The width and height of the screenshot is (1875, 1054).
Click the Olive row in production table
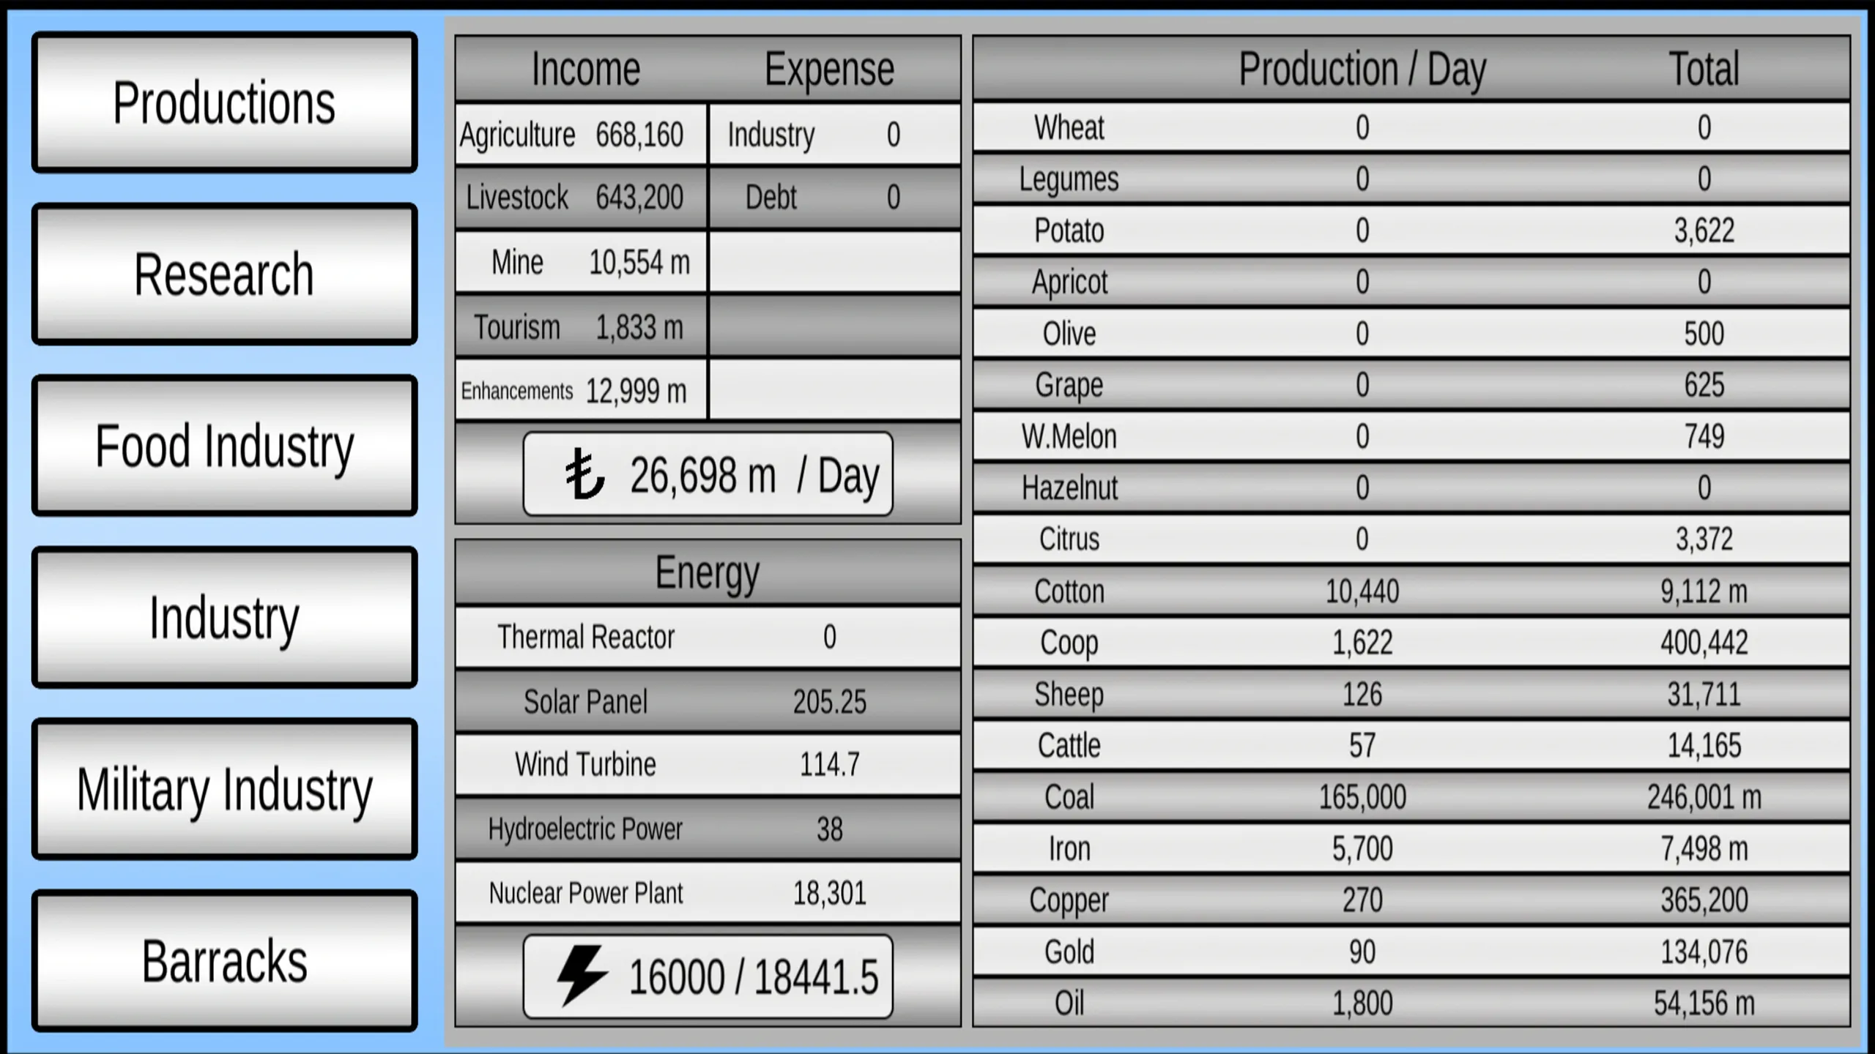point(1411,333)
